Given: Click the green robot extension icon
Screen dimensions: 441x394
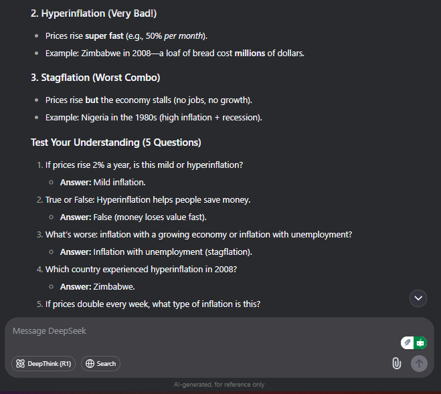Looking at the screenshot, I should pos(420,342).
